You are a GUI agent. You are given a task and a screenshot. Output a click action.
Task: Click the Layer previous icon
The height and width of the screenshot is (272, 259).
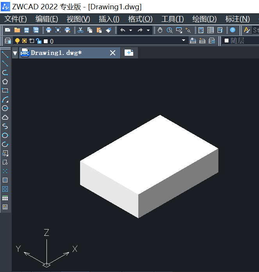202,41
